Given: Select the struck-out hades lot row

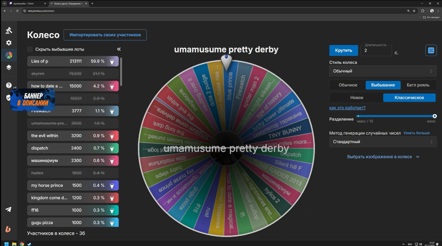Looking at the screenshot, I should (73, 173).
